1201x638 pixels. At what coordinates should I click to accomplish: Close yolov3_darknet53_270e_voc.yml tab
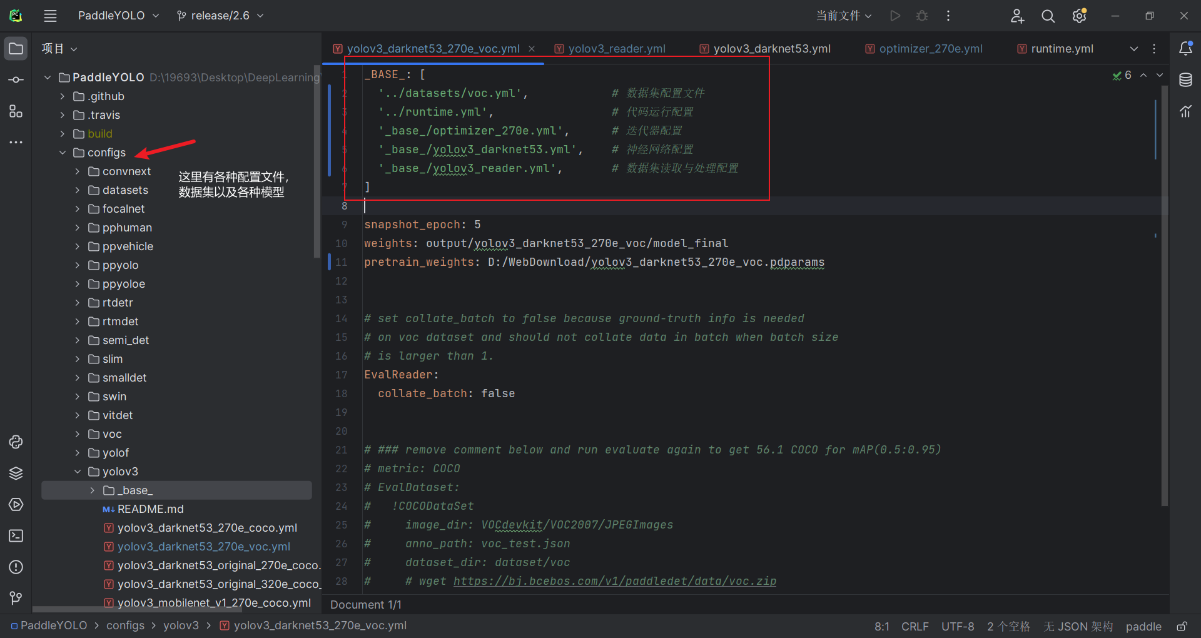click(532, 49)
